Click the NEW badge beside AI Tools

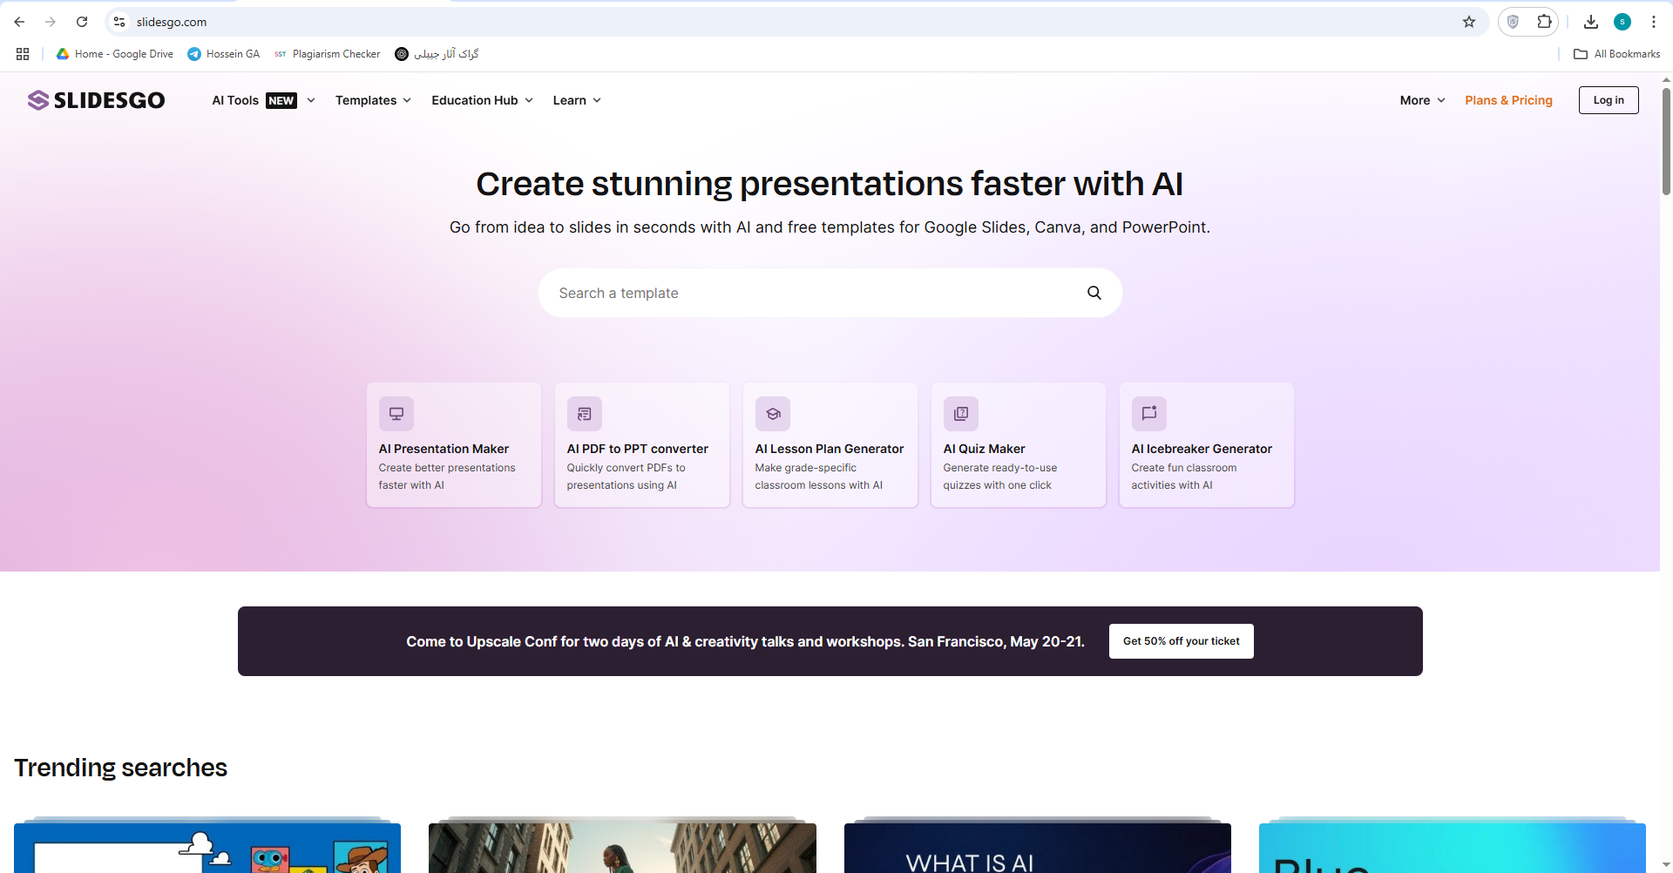pyautogui.click(x=281, y=101)
